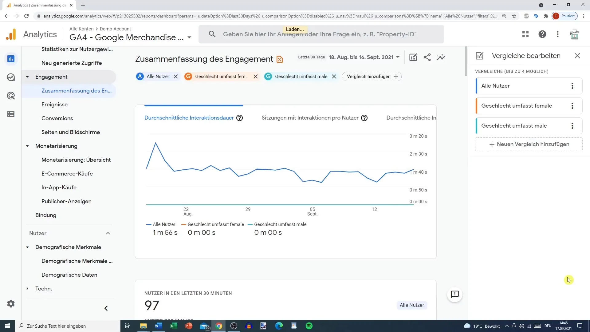The width and height of the screenshot is (590, 332).
Task: Open the Explore icon in left rail
Action: [x=11, y=77]
